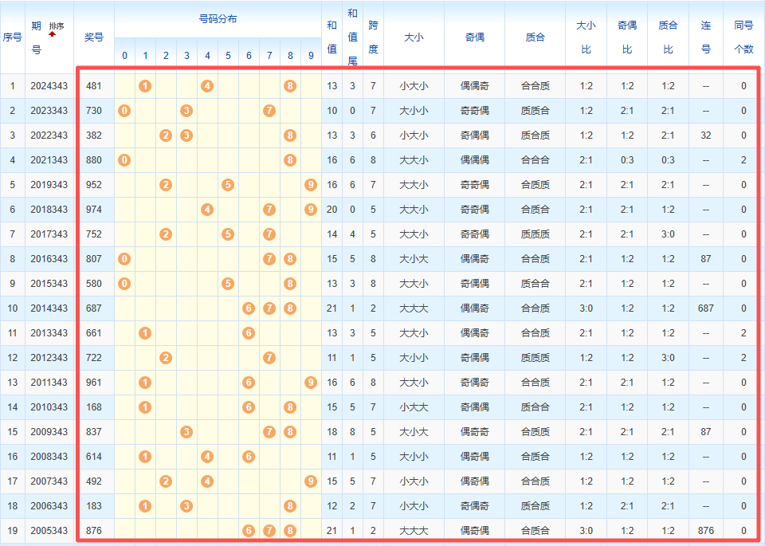Click the 同号个数 column header
This screenshot has width=765, height=546.
pyautogui.click(x=743, y=37)
